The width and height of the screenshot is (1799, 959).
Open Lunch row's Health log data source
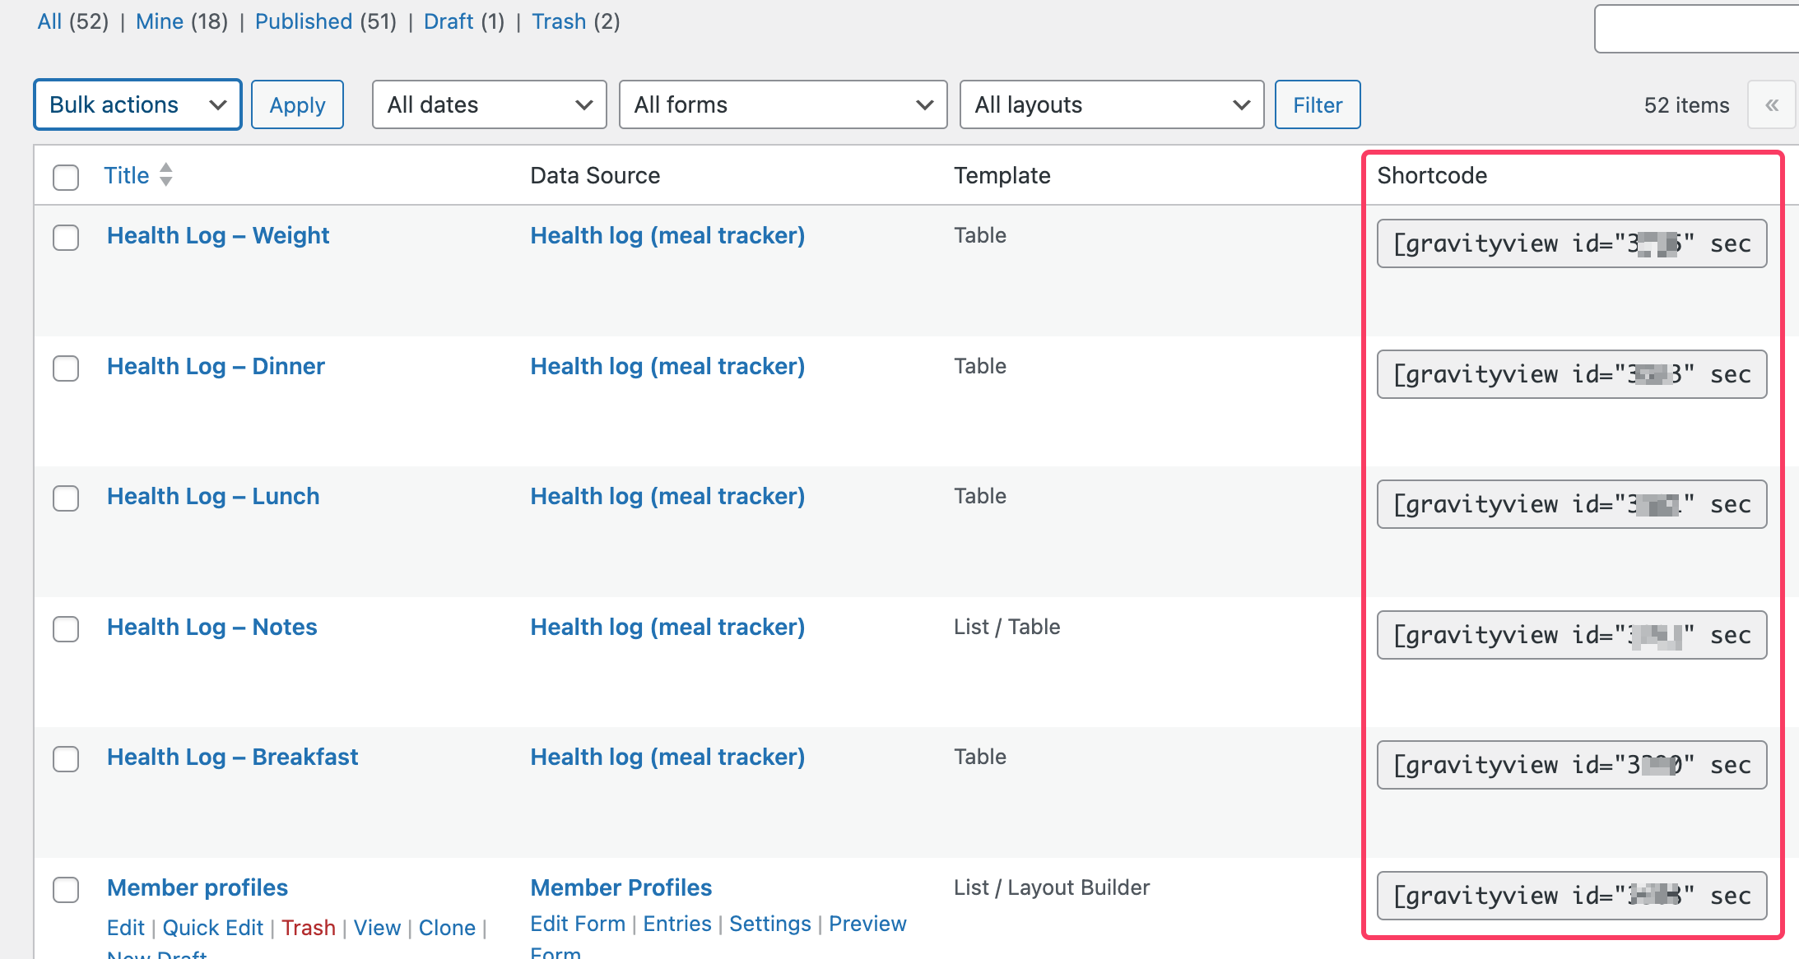pos(667,496)
